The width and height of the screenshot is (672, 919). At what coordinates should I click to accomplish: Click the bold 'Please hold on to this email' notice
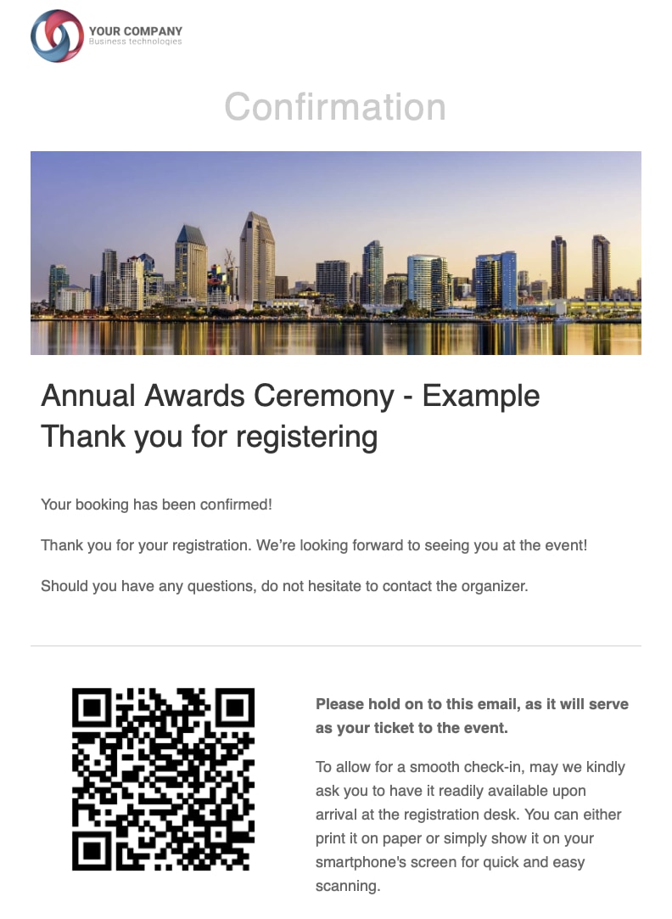click(x=472, y=716)
